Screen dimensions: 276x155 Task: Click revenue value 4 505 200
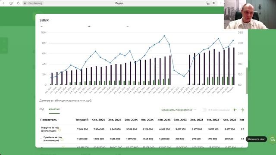coord(164,129)
